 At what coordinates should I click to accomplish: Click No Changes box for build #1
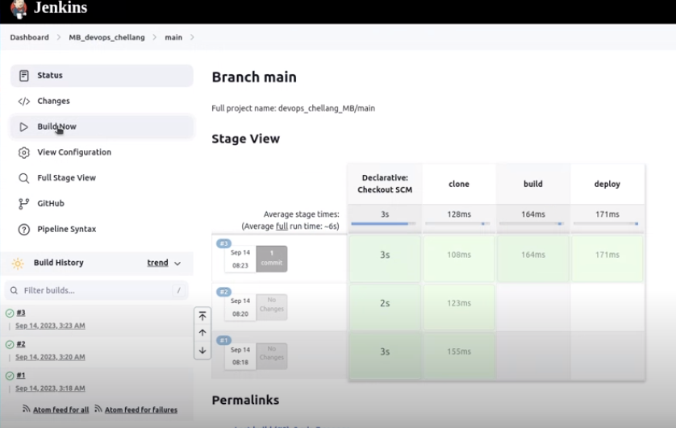point(272,355)
